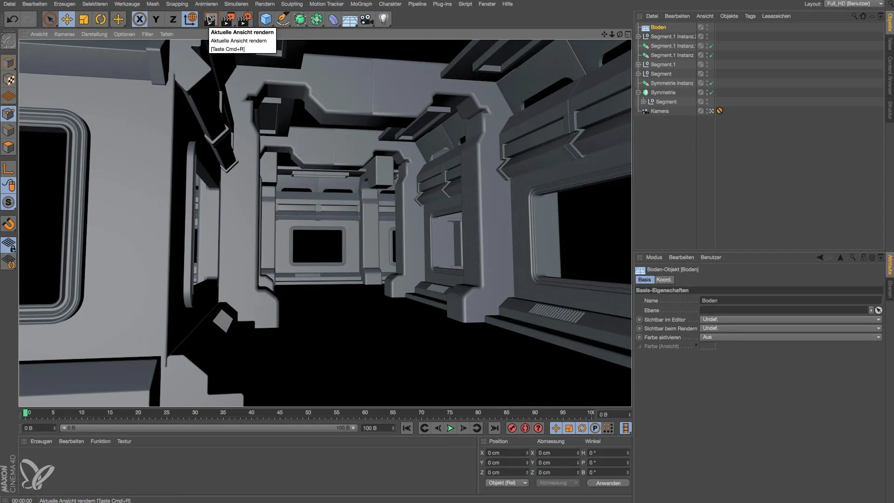Toggle Segment.1 Instanz enabled checkmark
894x503 pixels.
[711, 55]
